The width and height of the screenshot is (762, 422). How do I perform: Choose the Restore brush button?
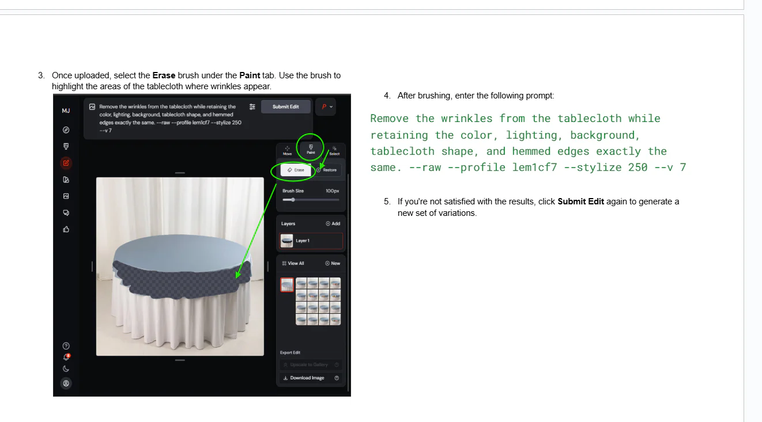click(327, 170)
